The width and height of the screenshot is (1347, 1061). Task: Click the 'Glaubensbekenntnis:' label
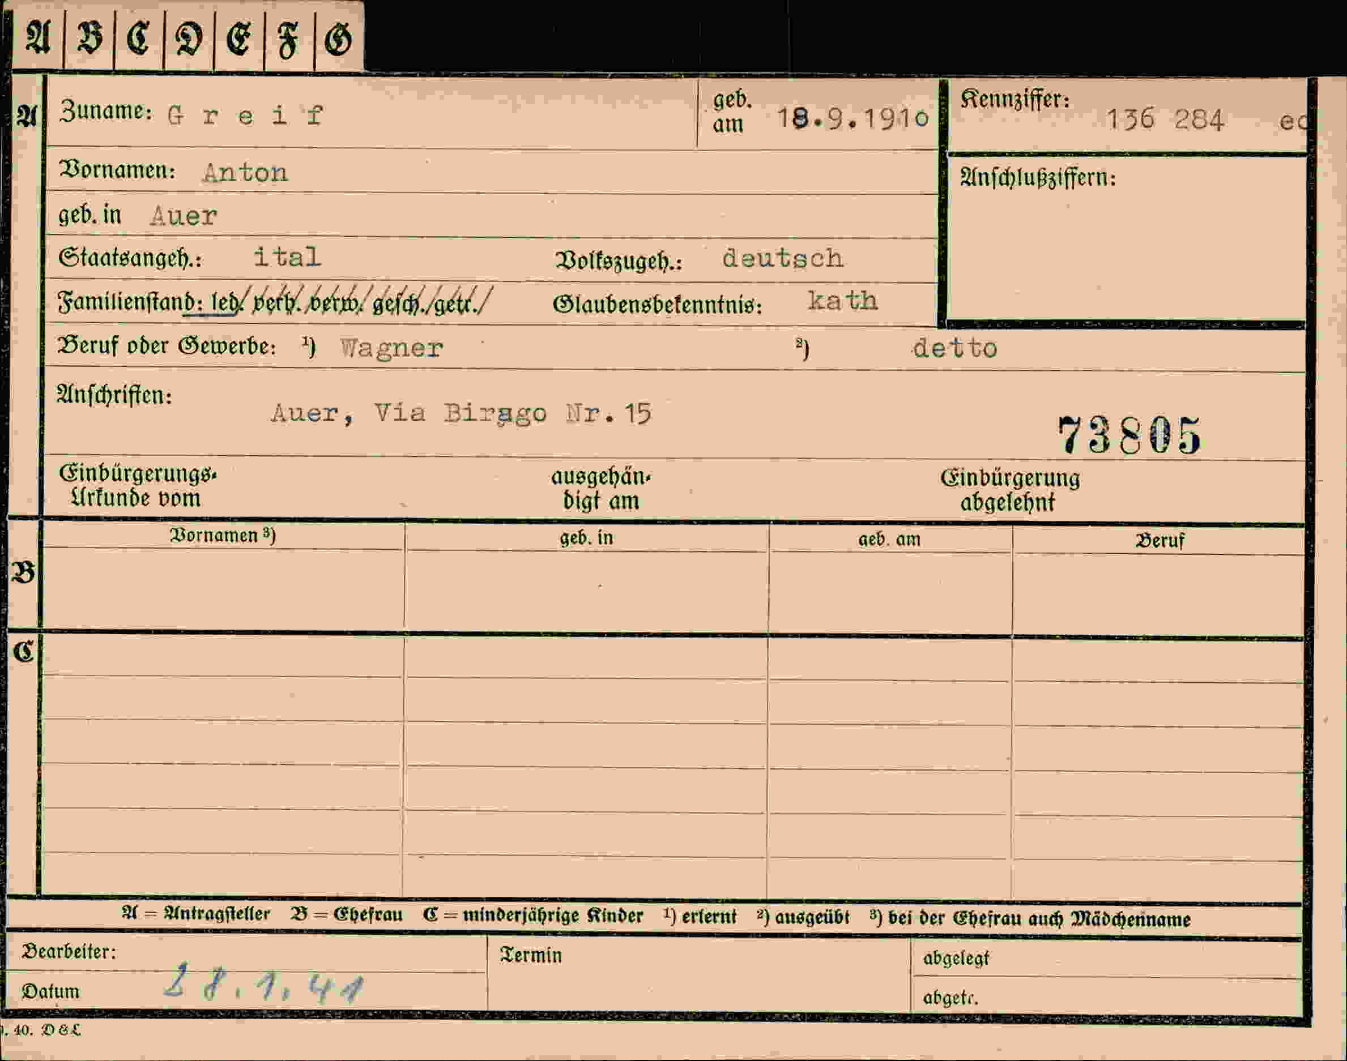[x=657, y=305]
